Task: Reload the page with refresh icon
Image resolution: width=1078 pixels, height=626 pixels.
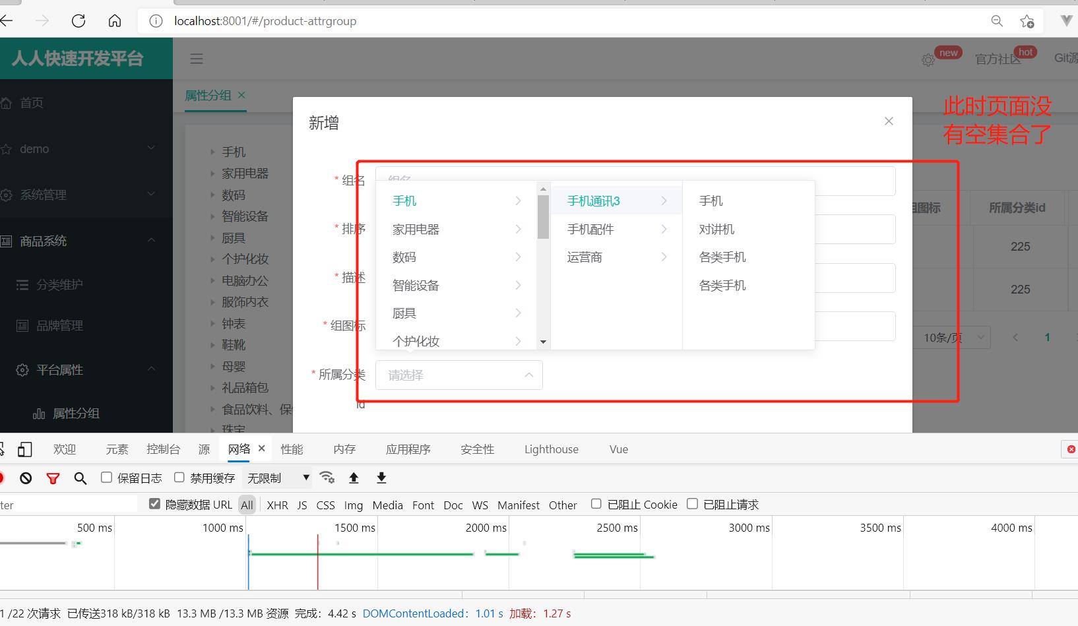Action: tap(79, 21)
